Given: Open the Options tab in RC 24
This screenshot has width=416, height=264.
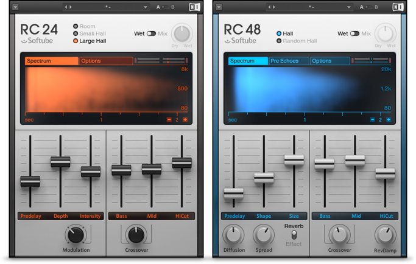Looking at the screenshot, I should tap(105, 61).
